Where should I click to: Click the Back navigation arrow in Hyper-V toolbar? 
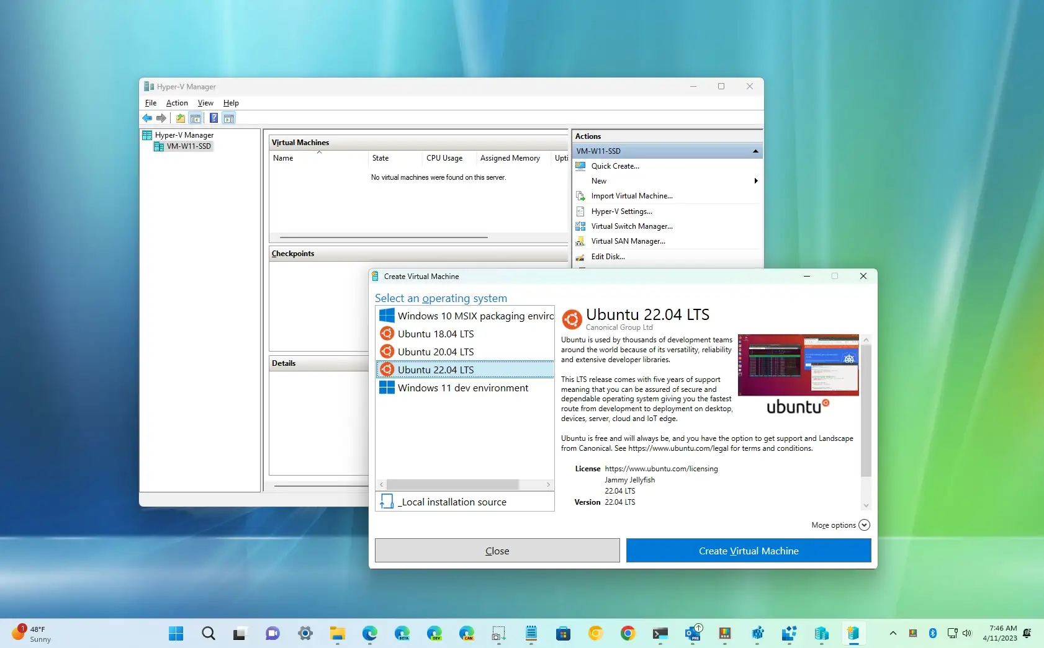147,118
